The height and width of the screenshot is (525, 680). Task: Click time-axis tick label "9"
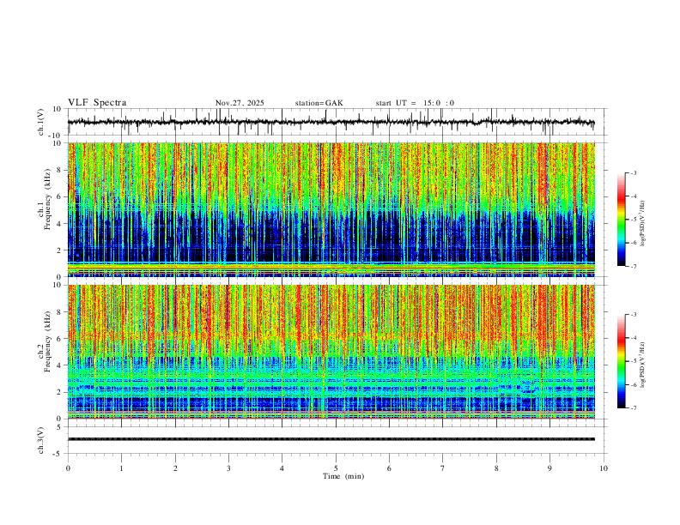(549, 468)
